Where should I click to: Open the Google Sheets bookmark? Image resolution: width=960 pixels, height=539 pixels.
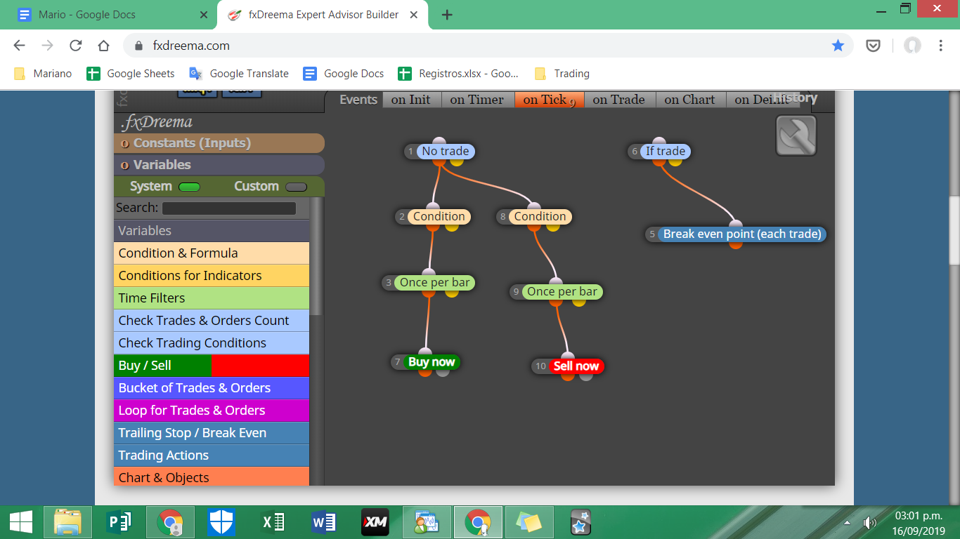tap(131, 74)
